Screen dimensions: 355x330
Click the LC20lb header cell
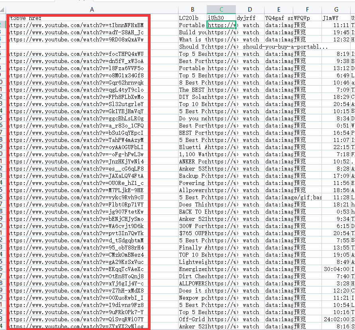click(x=192, y=18)
